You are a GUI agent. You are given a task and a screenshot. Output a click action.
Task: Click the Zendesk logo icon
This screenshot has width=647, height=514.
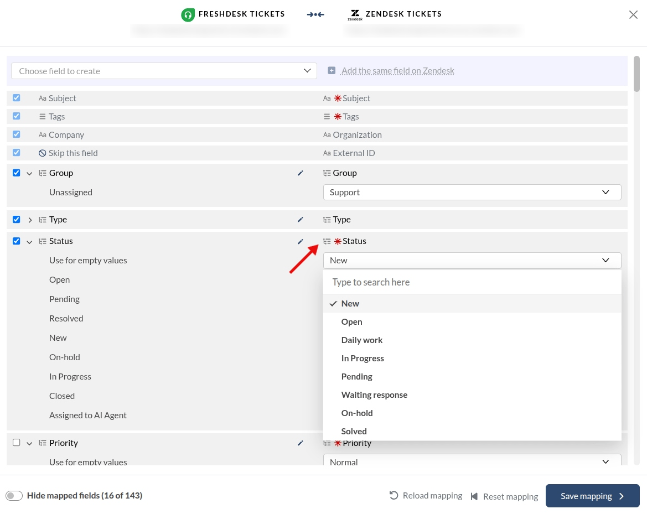point(355,15)
